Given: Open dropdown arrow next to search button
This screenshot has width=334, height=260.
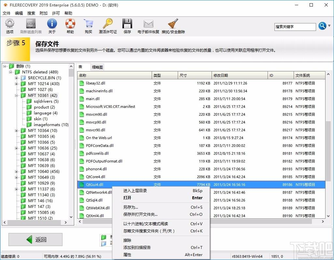Looking at the screenshot, I should coord(329,26).
